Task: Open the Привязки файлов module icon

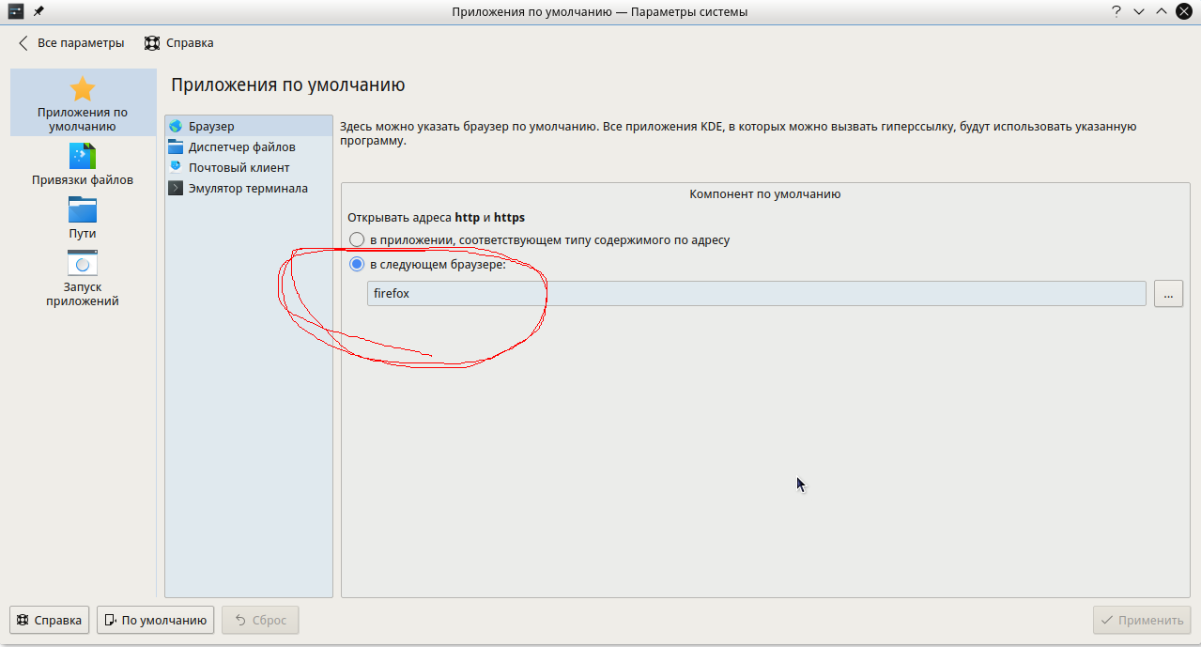Action: 83,156
